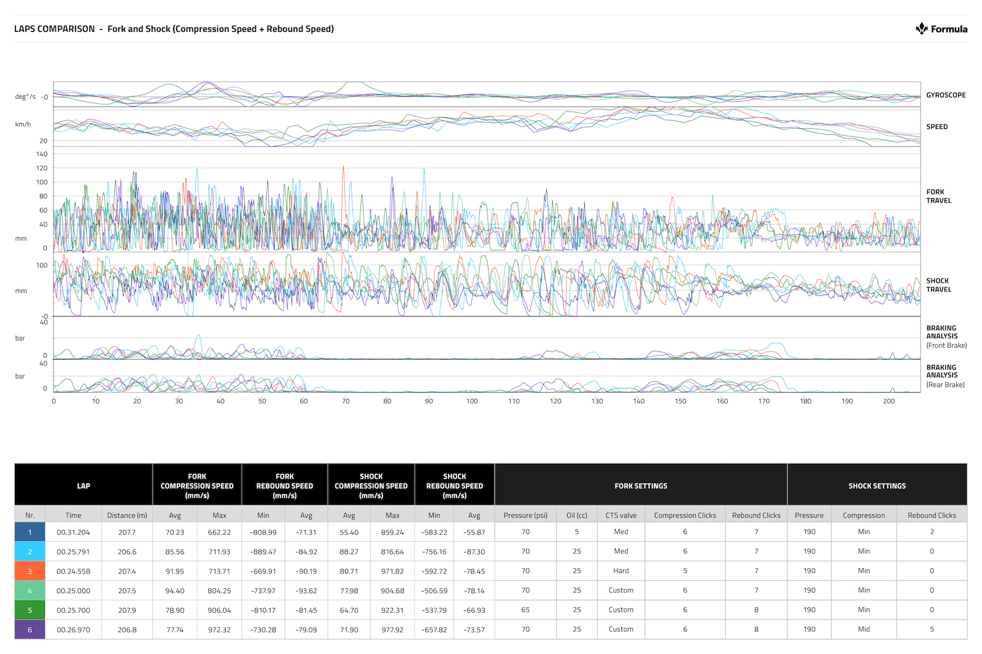
Task: Click shock compression max value 971.82
Action: pyautogui.click(x=393, y=572)
